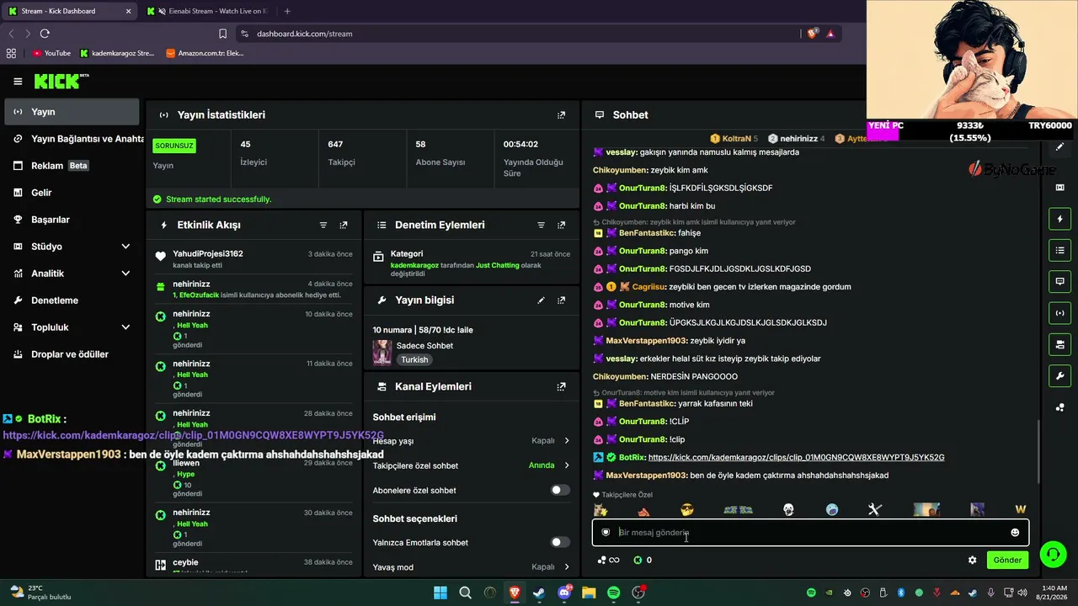The width and height of the screenshot is (1078, 606).
Task: Pop out the Etkinlik Akışı panel
Action: click(x=344, y=226)
